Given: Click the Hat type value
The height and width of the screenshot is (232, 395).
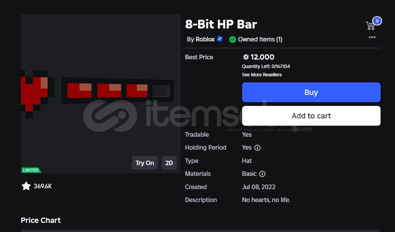Looking at the screenshot, I should tap(247, 161).
